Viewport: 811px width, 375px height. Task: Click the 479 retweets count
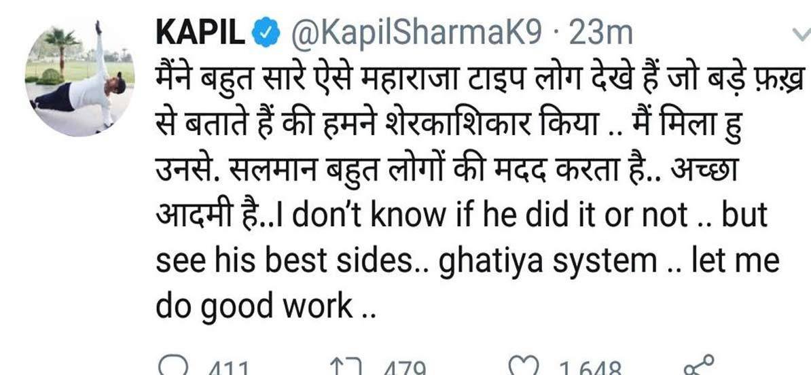[404, 369]
